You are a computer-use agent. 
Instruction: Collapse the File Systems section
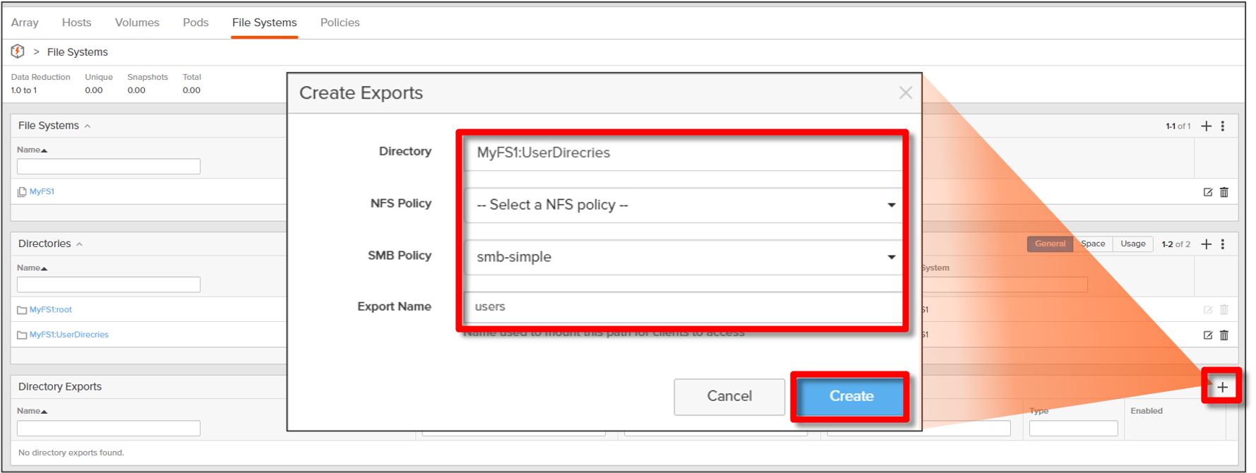pyautogui.click(x=88, y=126)
